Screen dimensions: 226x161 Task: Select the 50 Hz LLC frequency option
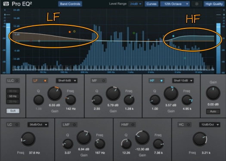[x=13, y=96]
